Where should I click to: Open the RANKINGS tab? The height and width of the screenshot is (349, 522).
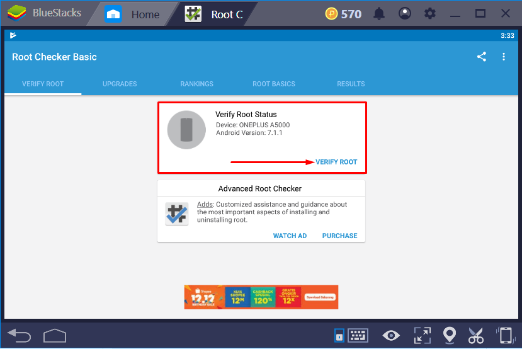click(196, 84)
